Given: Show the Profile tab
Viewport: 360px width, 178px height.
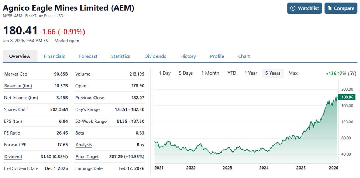Looking at the screenshot, I should (x=217, y=56).
